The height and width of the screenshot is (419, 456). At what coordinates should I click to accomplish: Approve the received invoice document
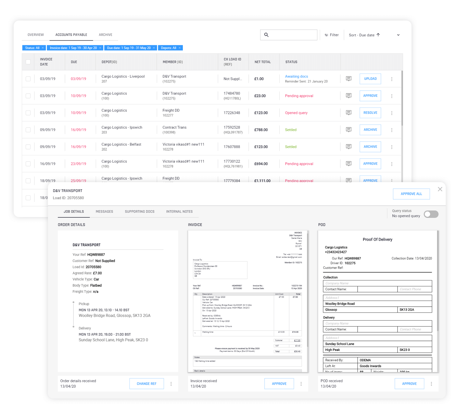[x=279, y=384]
